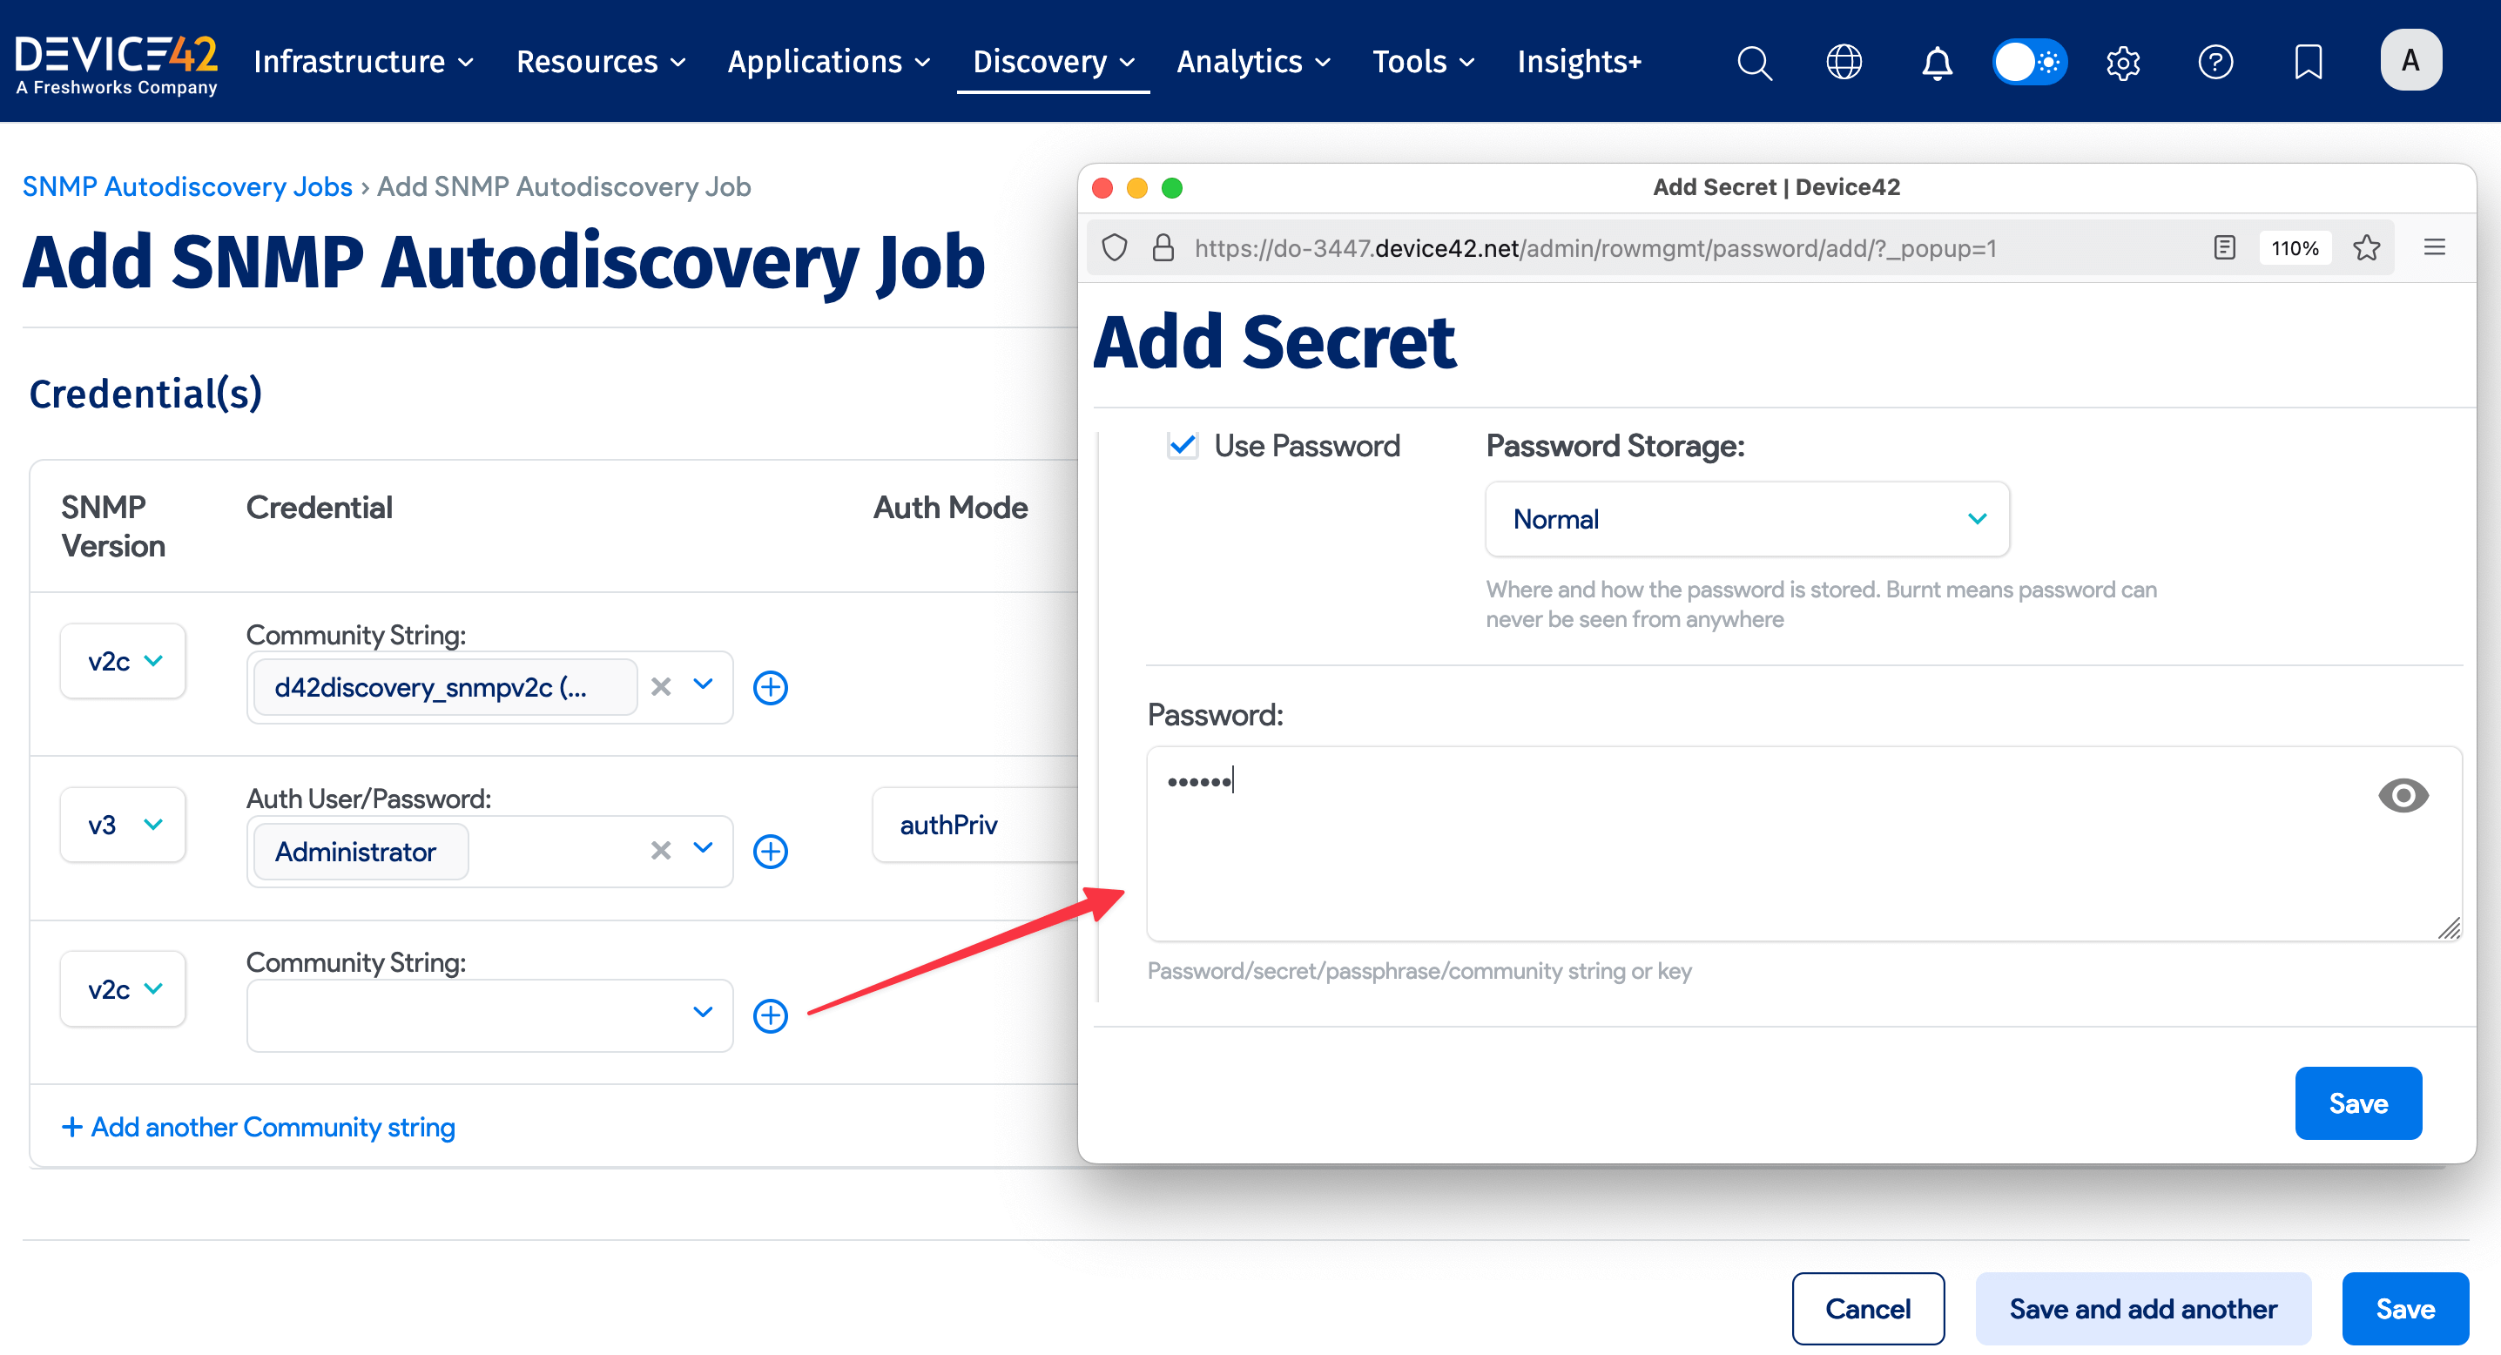Click the bookmark icon in header
Viewport: 2501px width, 1355px height.
tap(2308, 62)
